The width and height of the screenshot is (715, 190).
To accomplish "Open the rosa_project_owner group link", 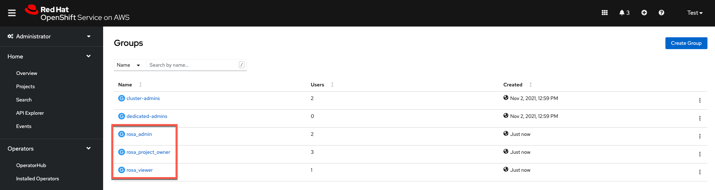I will point(148,152).
